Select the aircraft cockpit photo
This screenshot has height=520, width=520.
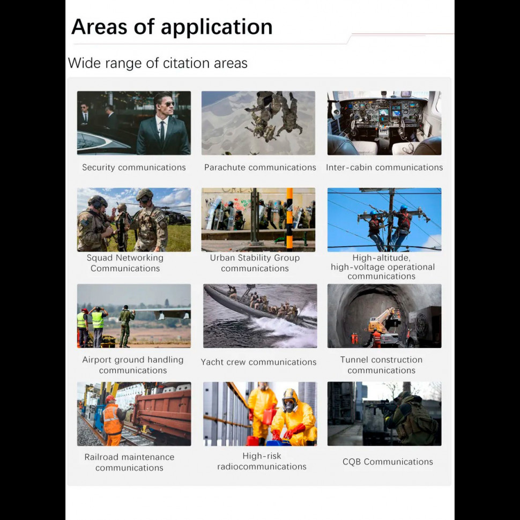[x=384, y=123]
